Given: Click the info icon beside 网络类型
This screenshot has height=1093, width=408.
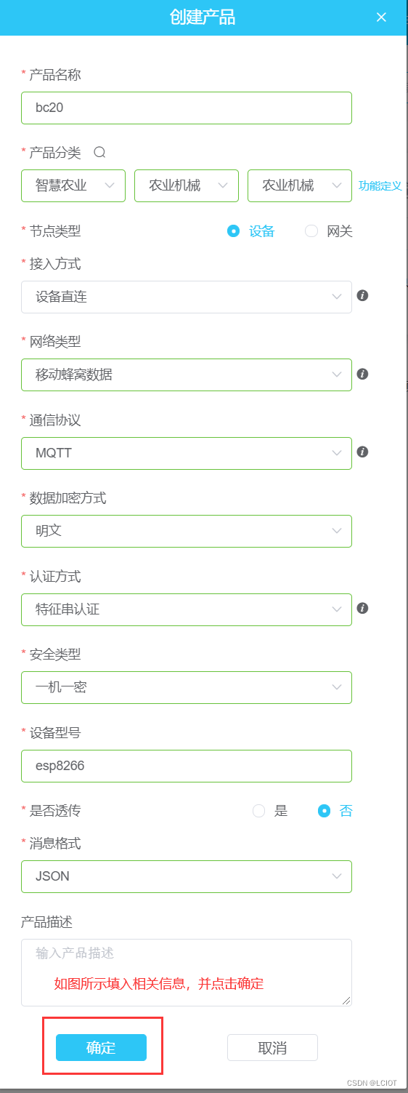Looking at the screenshot, I should point(363,374).
